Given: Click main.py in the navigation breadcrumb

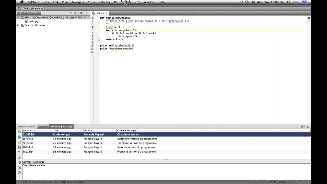Looking at the screenshot, I should [x=37, y=8].
